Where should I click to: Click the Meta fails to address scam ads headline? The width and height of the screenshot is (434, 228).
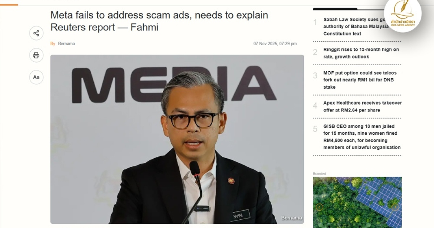coord(159,21)
